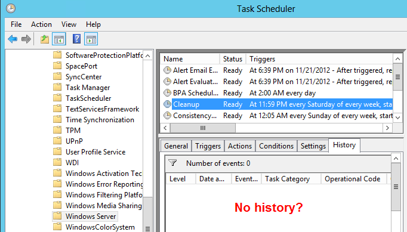This screenshot has height=232, width=407.
Task: Click the SpacePort folder icon
Action: pyautogui.click(x=57, y=66)
